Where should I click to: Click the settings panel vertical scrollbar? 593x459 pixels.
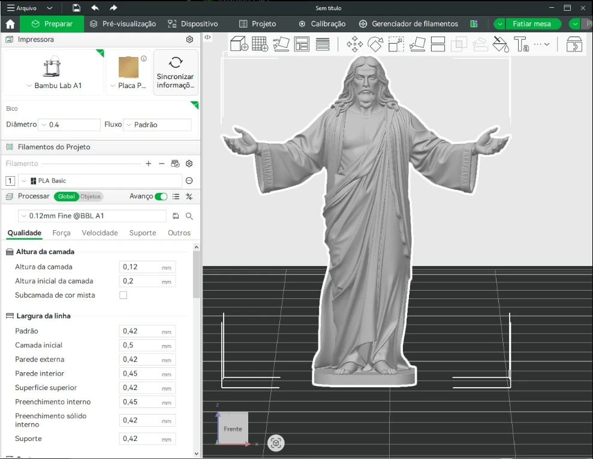click(196, 275)
